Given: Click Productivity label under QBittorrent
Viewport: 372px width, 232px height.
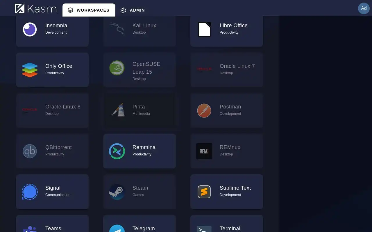Looking at the screenshot, I should click(x=55, y=154).
